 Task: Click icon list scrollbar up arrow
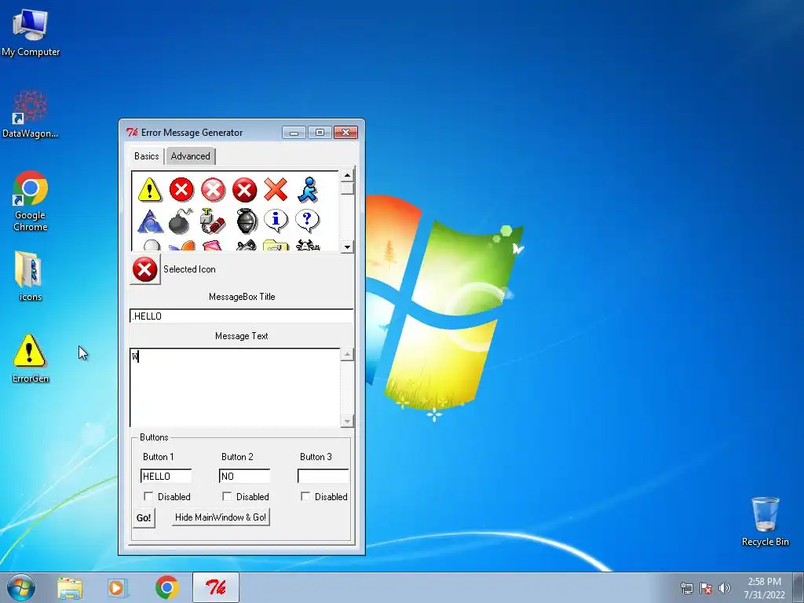(x=347, y=175)
